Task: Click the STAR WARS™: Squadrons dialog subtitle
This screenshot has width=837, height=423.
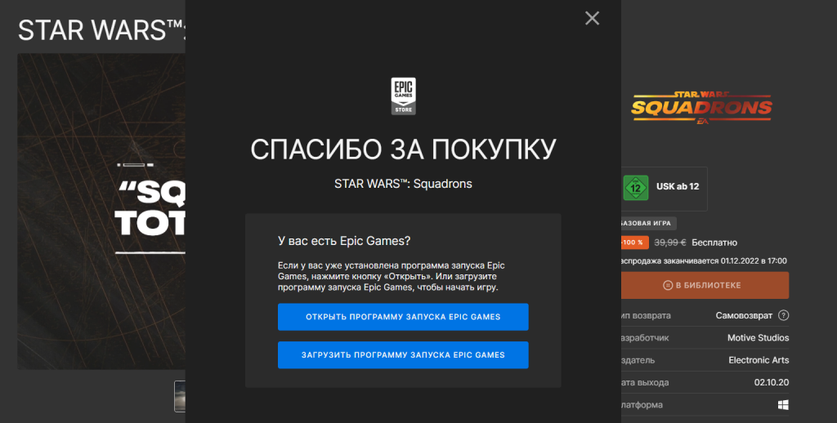Action: [403, 184]
